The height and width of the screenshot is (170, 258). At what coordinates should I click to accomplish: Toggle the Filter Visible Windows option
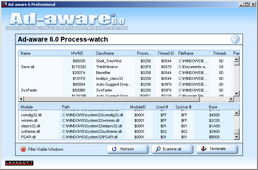click(x=23, y=149)
